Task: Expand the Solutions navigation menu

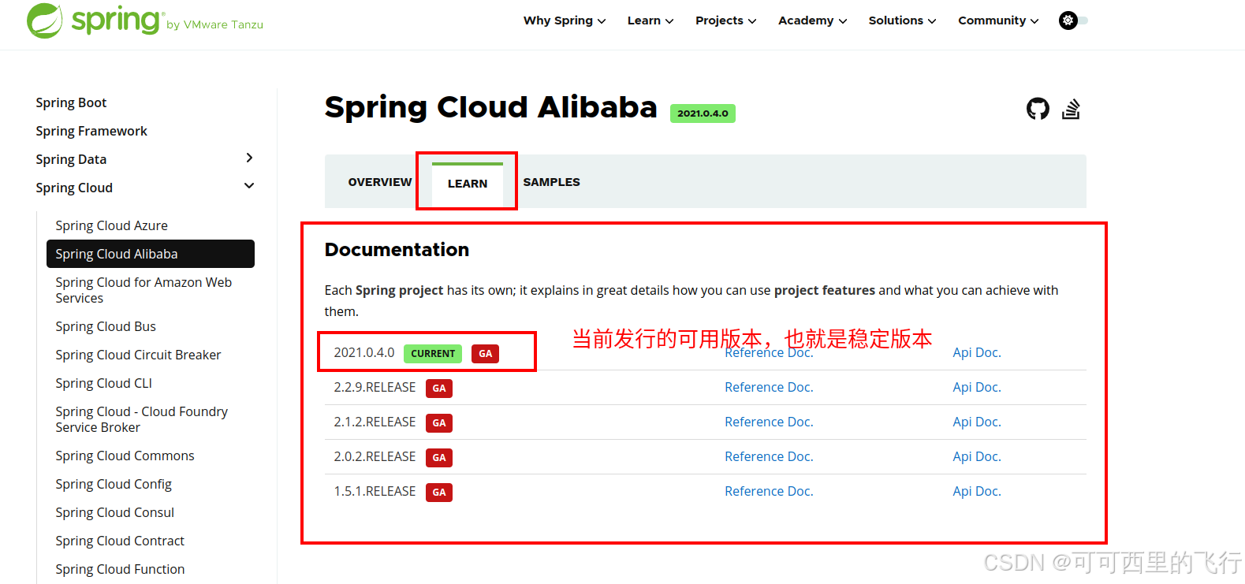Action: [x=903, y=20]
